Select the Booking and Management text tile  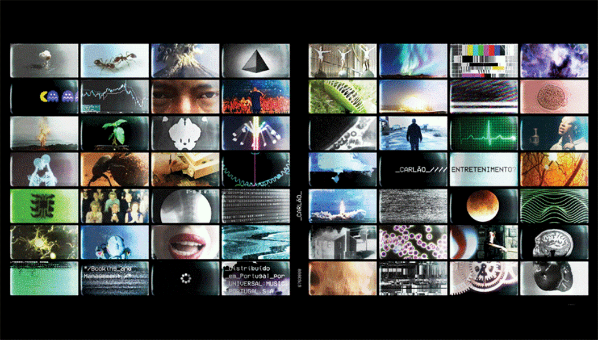(115, 279)
